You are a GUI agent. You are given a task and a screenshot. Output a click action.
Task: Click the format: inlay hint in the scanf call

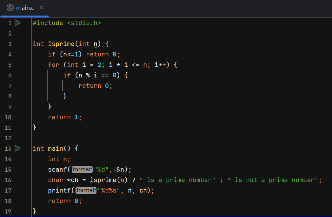pos(82,169)
